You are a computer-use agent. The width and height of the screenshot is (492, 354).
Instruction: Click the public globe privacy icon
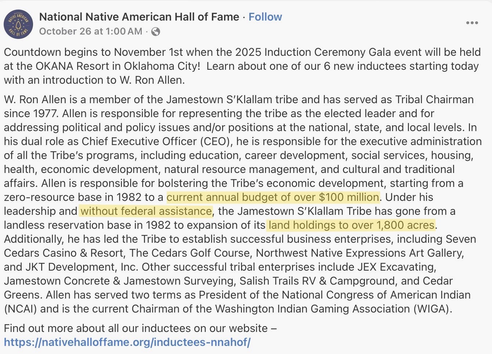coord(156,32)
